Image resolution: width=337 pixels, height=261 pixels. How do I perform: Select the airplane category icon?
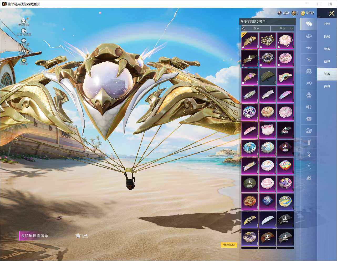click(309, 59)
